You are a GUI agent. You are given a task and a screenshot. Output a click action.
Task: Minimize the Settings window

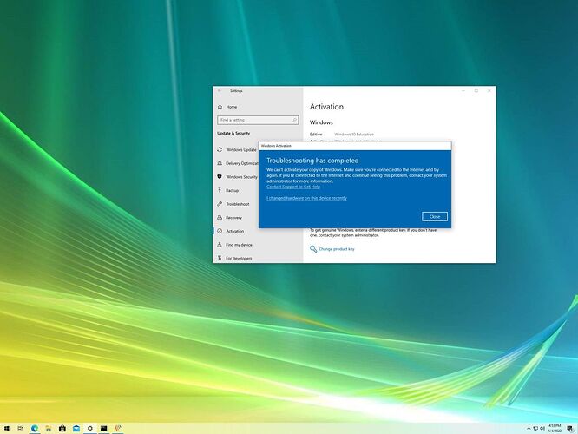tap(463, 91)
